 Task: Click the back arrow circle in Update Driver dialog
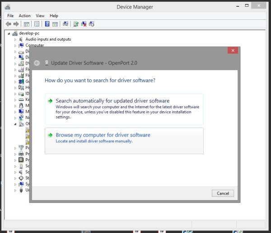37,63
